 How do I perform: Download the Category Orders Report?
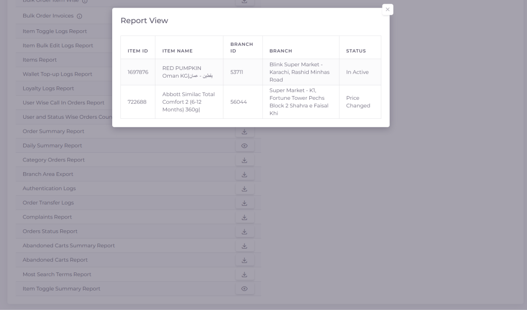click(x=244, y=160)
